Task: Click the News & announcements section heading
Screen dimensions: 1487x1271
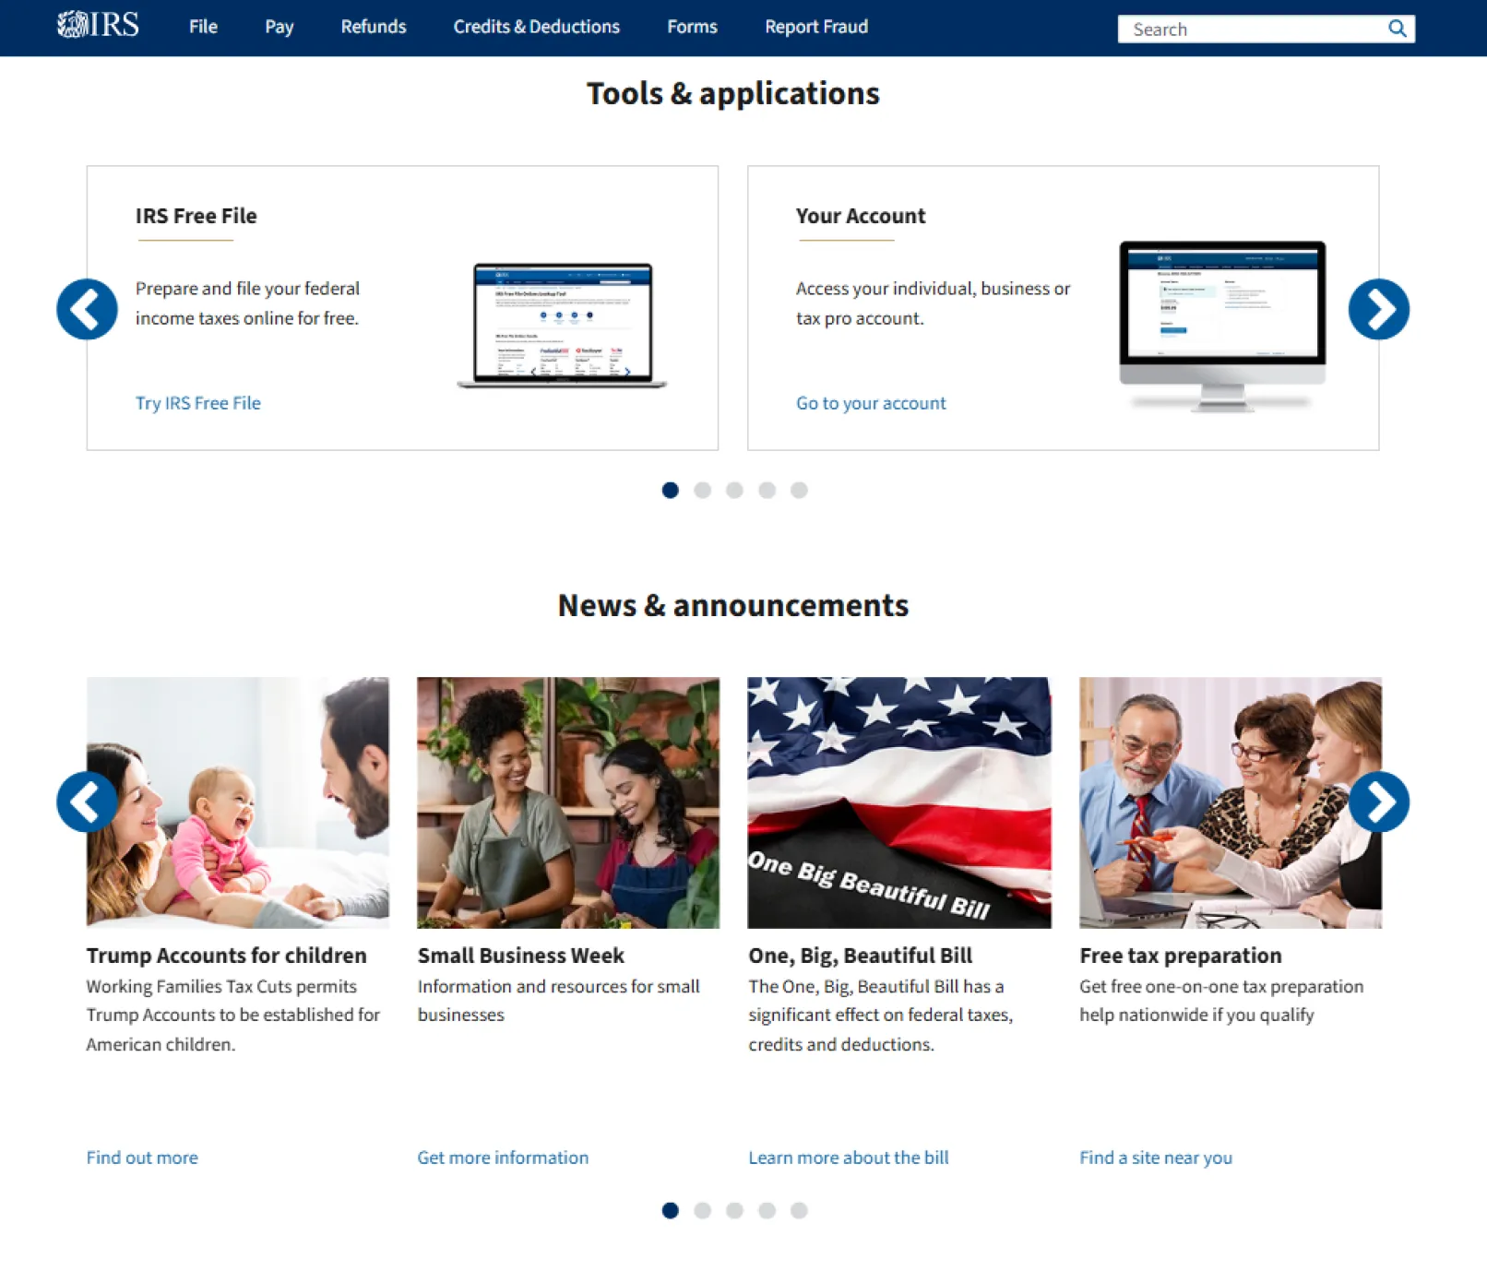Action: pos(733,605)
